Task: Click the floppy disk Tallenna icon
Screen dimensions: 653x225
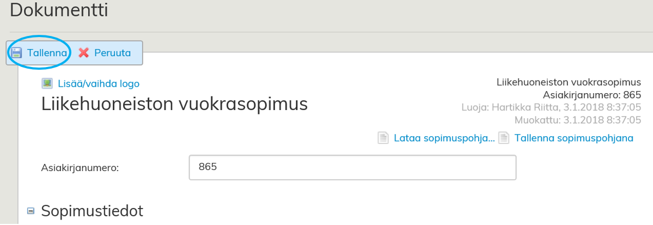Action: click(x=17, y=53)
